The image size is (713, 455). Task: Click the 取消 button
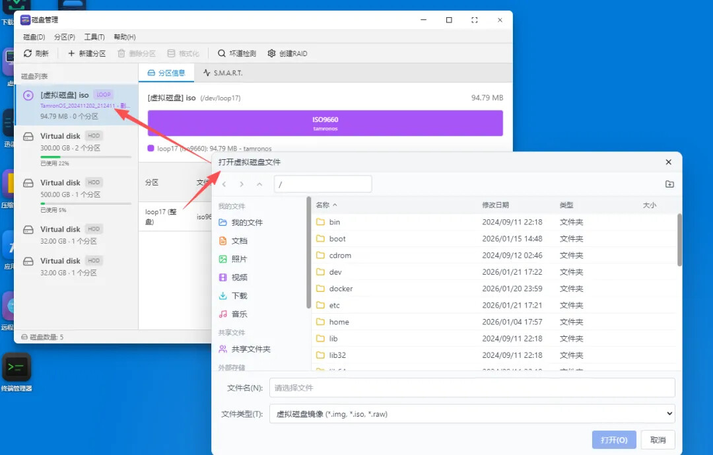658,440
